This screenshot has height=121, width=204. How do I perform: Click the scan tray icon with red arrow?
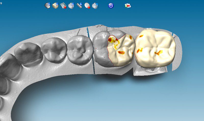coord(63,6)
